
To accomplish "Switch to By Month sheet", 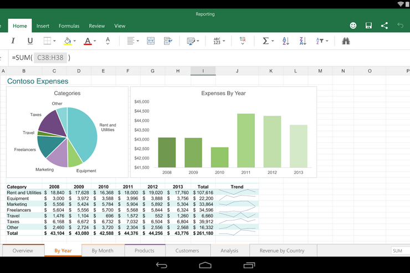I will (x=102, y=250).
